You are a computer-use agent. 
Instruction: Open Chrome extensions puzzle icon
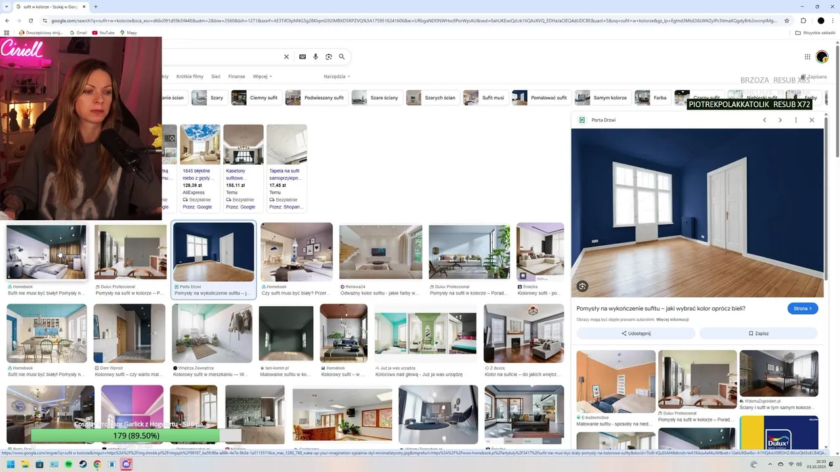(x=803, y=20)
